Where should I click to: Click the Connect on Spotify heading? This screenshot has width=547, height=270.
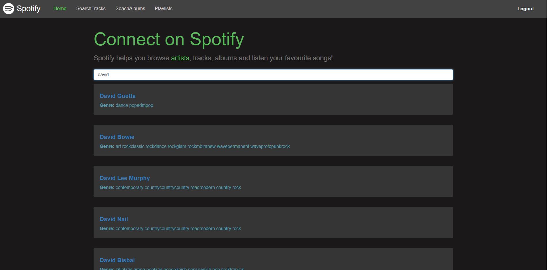[x=169, y=39]
